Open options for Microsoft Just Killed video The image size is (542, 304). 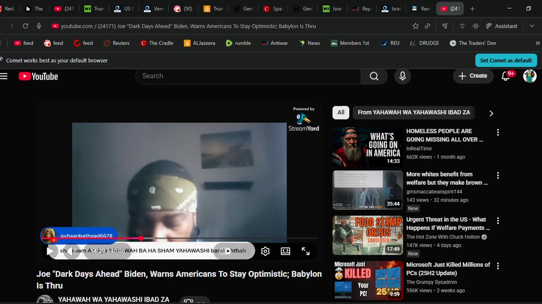(498, 266)
